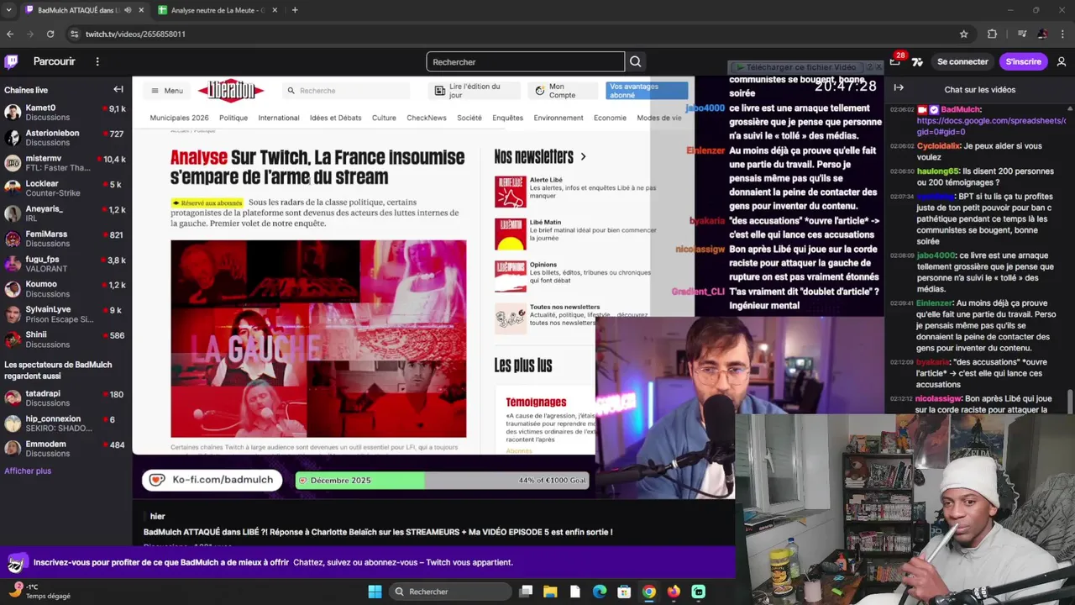This screenshot has width=1075, height=605.
Task: Click the Chrome back arrow
Action: point(10,34)
